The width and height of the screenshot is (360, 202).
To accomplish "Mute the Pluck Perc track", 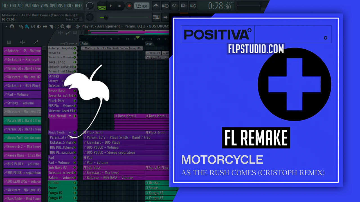I will tap(75, 101).
